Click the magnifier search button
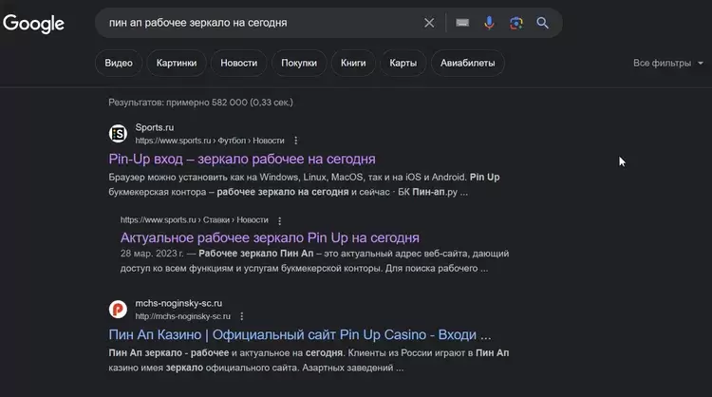 (542, 23)
